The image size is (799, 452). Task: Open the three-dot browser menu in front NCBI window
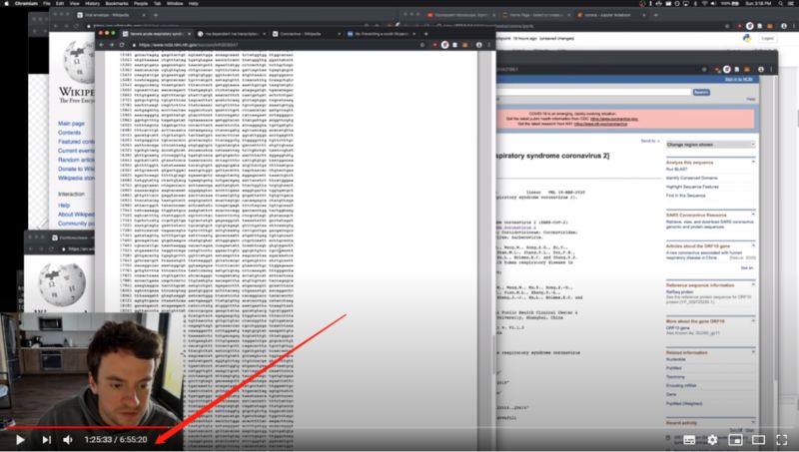pyautogui.click(x=489, y=45)
